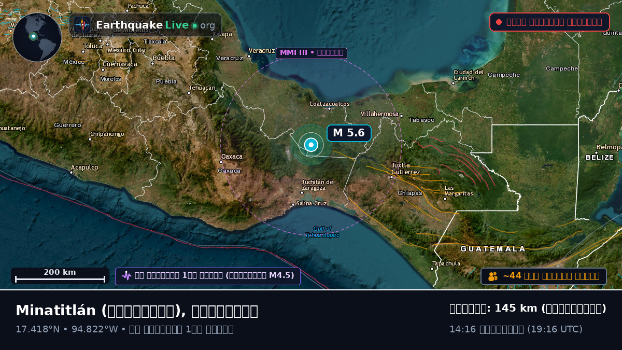Click the Minatitlán location heading
This screenshot has width=622, height=350.
pyautogui.click(x=137, y=311)
